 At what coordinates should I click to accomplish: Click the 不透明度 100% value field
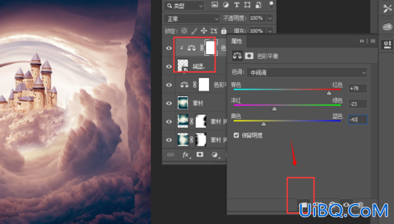coord(257,18)
